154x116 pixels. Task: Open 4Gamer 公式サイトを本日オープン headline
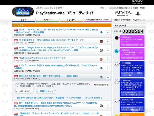click(56, 49)
